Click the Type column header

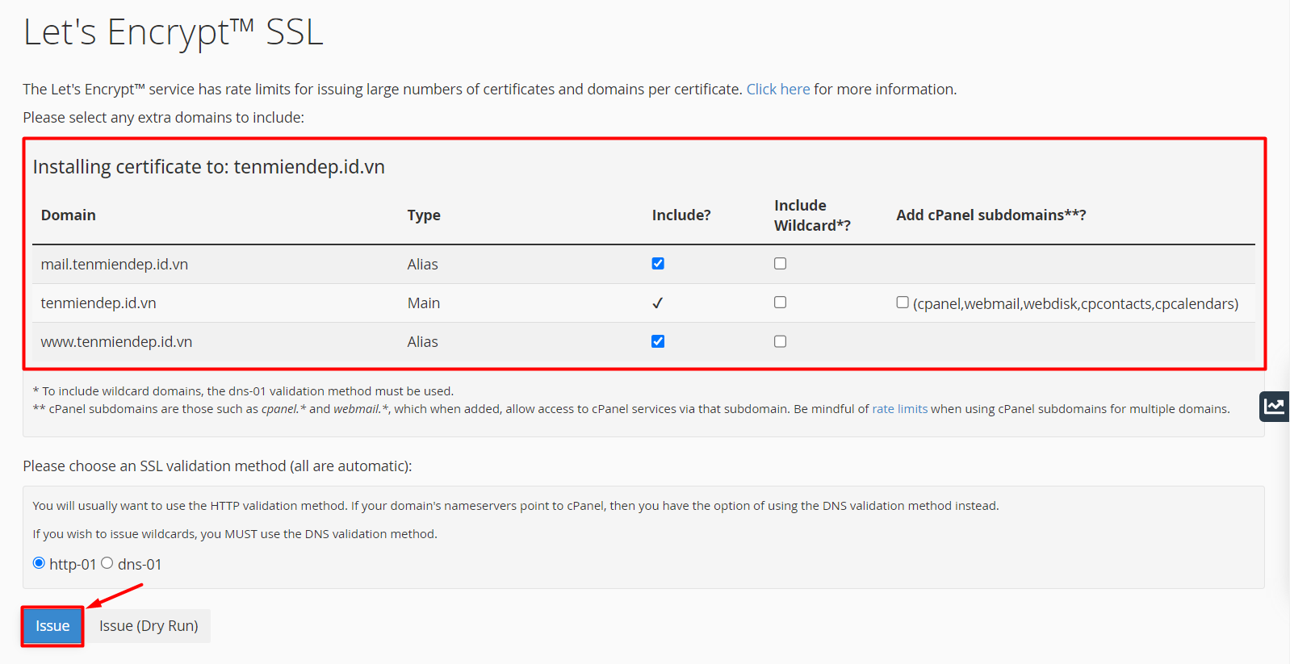pyautogui.click(x=424, y=215)
